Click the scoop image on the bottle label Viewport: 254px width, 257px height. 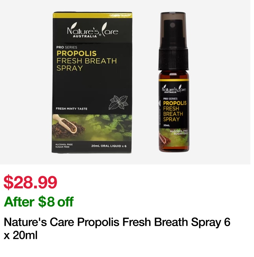164,140
